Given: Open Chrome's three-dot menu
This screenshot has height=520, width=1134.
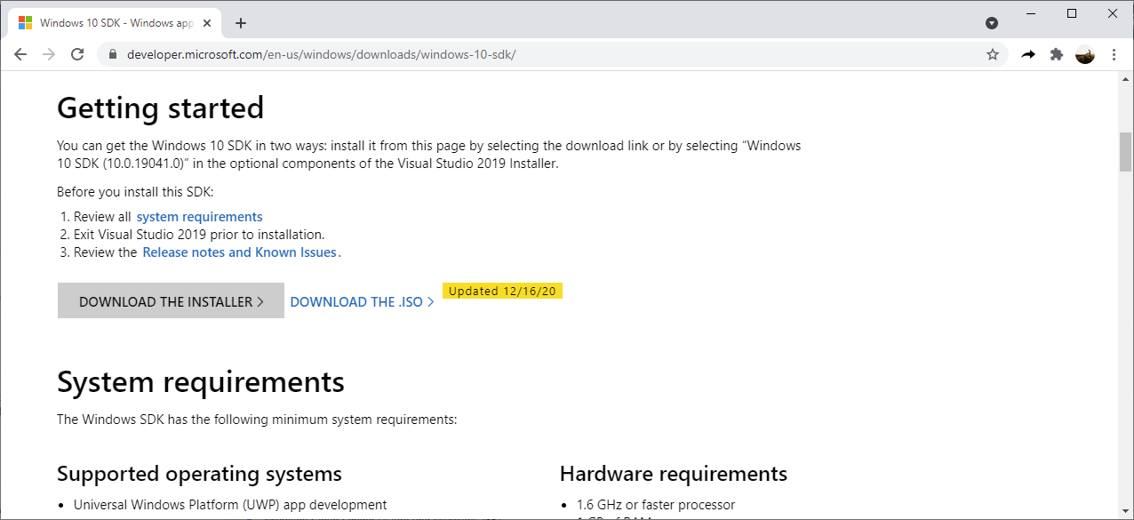Looking at the screenshot, I should tap(1114, 54).
